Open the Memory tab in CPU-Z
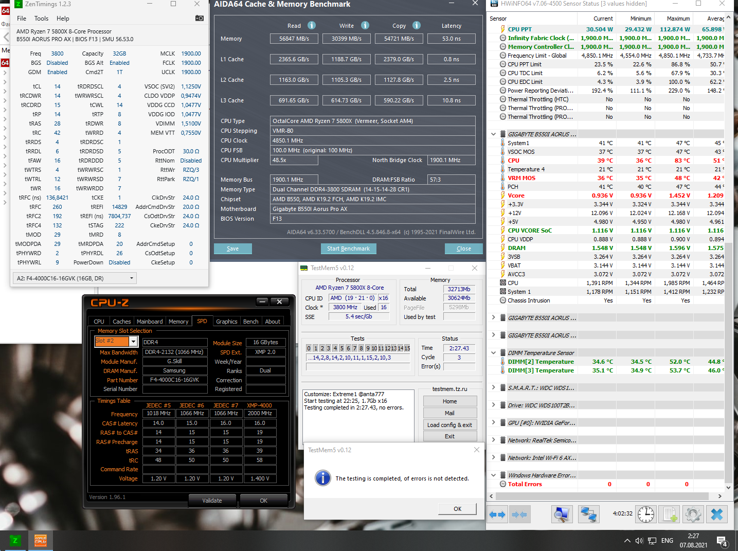This screenshot has width=738, height=551. (178, 322)
